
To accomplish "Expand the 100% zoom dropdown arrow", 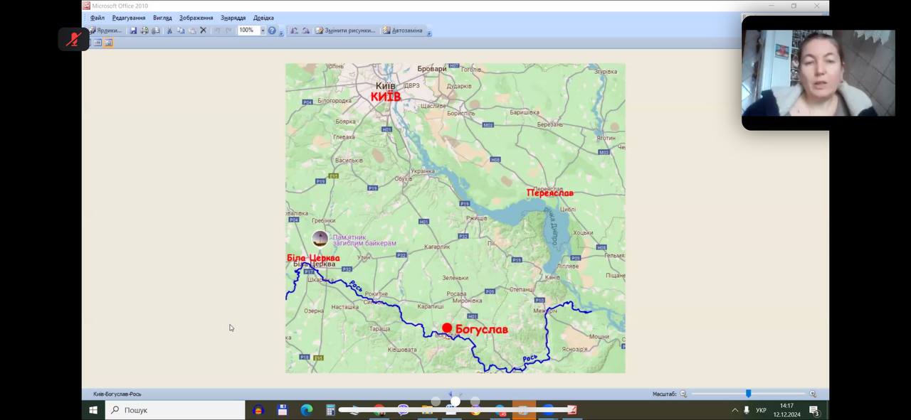I will point(263,31).
